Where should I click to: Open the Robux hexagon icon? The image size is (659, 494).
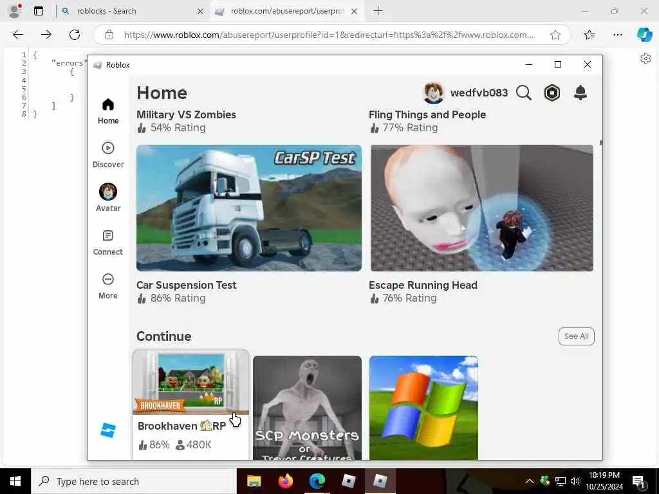tap(552, 93)
